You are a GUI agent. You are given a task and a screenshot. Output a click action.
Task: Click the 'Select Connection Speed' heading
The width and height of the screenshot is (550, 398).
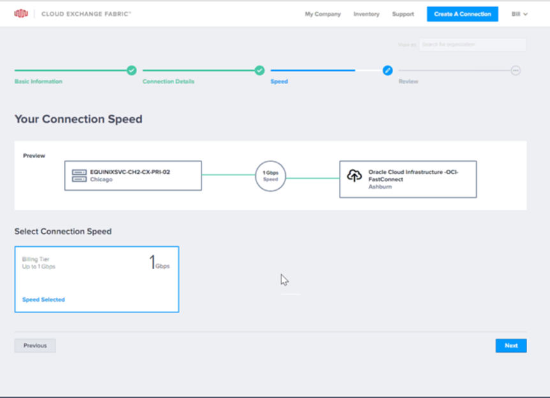click(63, 232)
